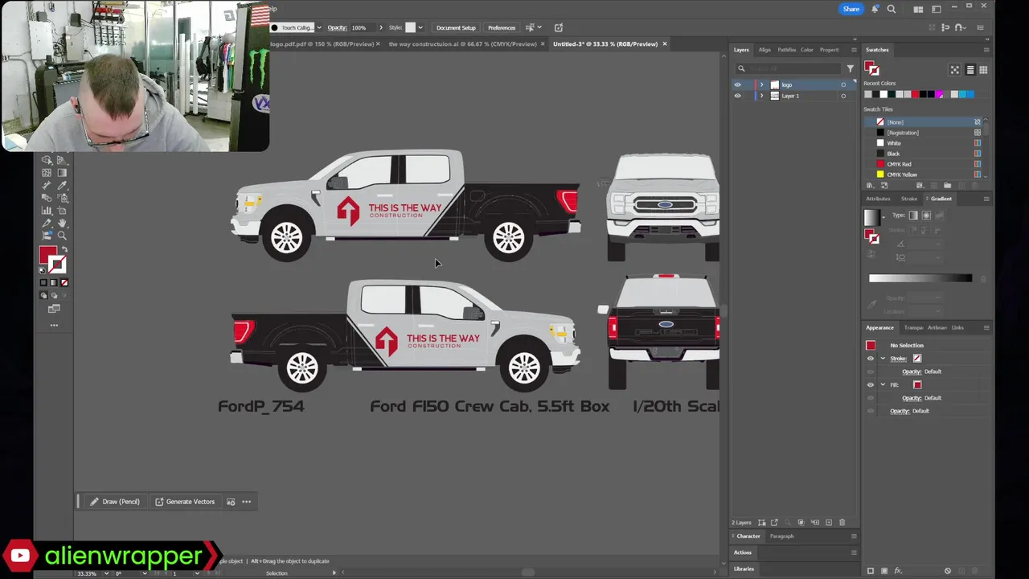1029x579 pixels.
Task: Reset to default fill and stroke
Action: coord(43,270)
